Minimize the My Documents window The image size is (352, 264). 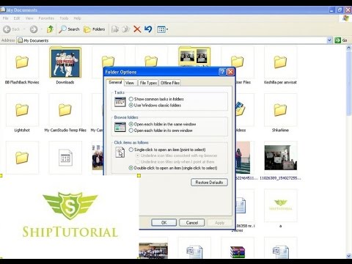coord(331,10)
